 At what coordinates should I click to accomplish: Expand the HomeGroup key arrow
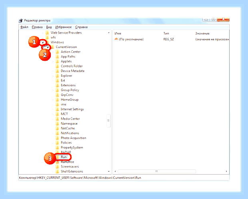[53, 99]
